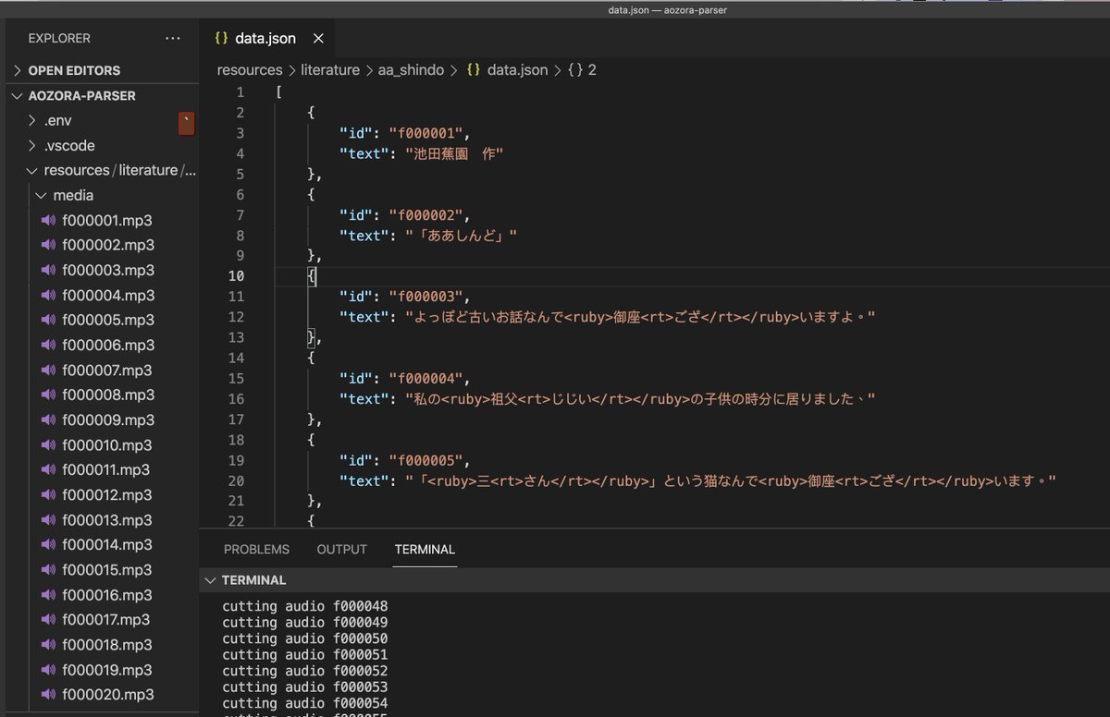1110x717 pixels.
Task: Click the EXPLORER sidebar title
Action: (59, 39)
